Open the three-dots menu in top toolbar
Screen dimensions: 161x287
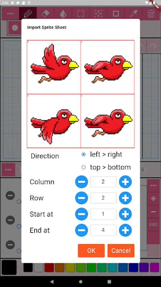tap(10, 13)
